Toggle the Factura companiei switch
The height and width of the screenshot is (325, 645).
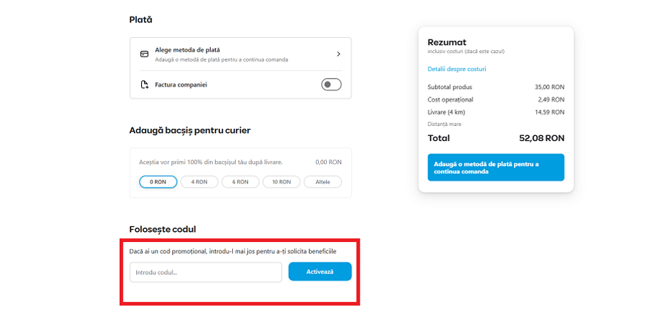[331, 84]
